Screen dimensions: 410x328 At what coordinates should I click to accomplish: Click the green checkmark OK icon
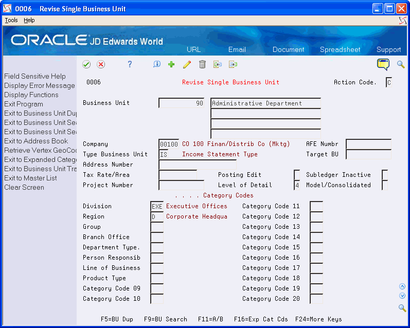pos(86,64)
